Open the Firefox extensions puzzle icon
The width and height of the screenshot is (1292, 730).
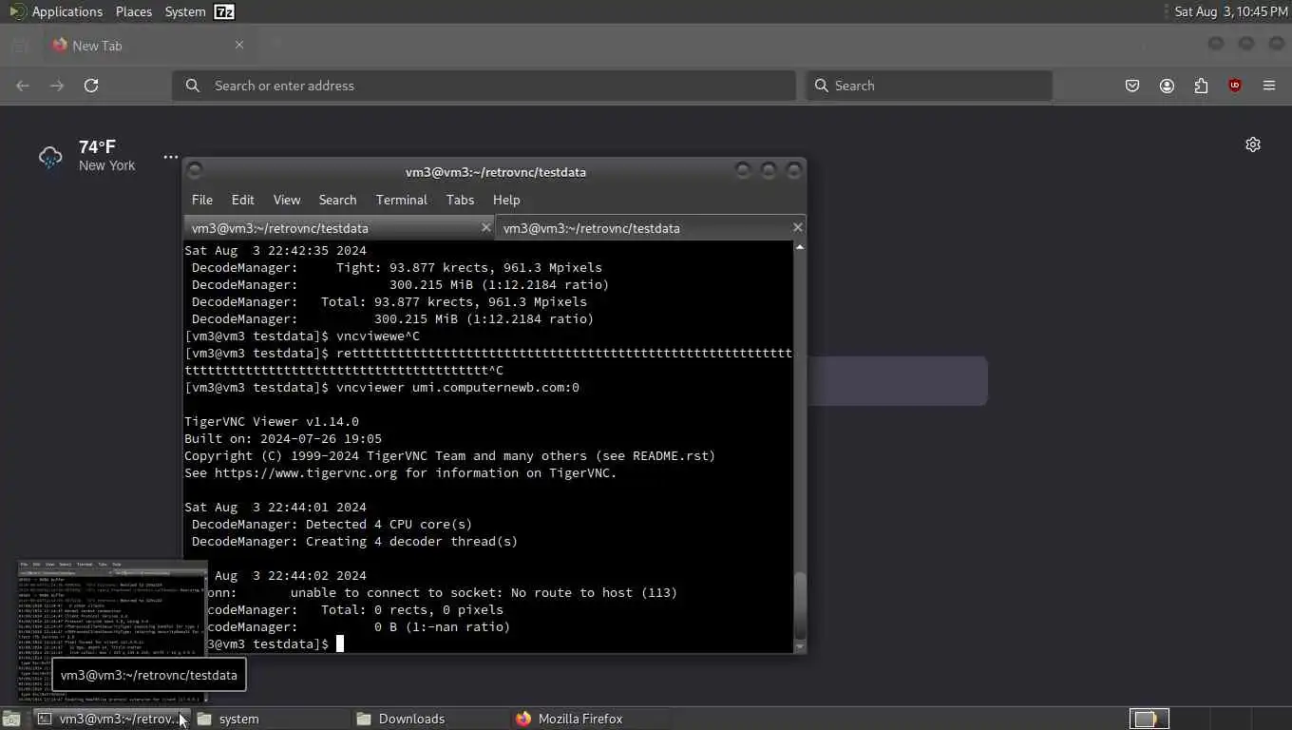pos(1201,86)
